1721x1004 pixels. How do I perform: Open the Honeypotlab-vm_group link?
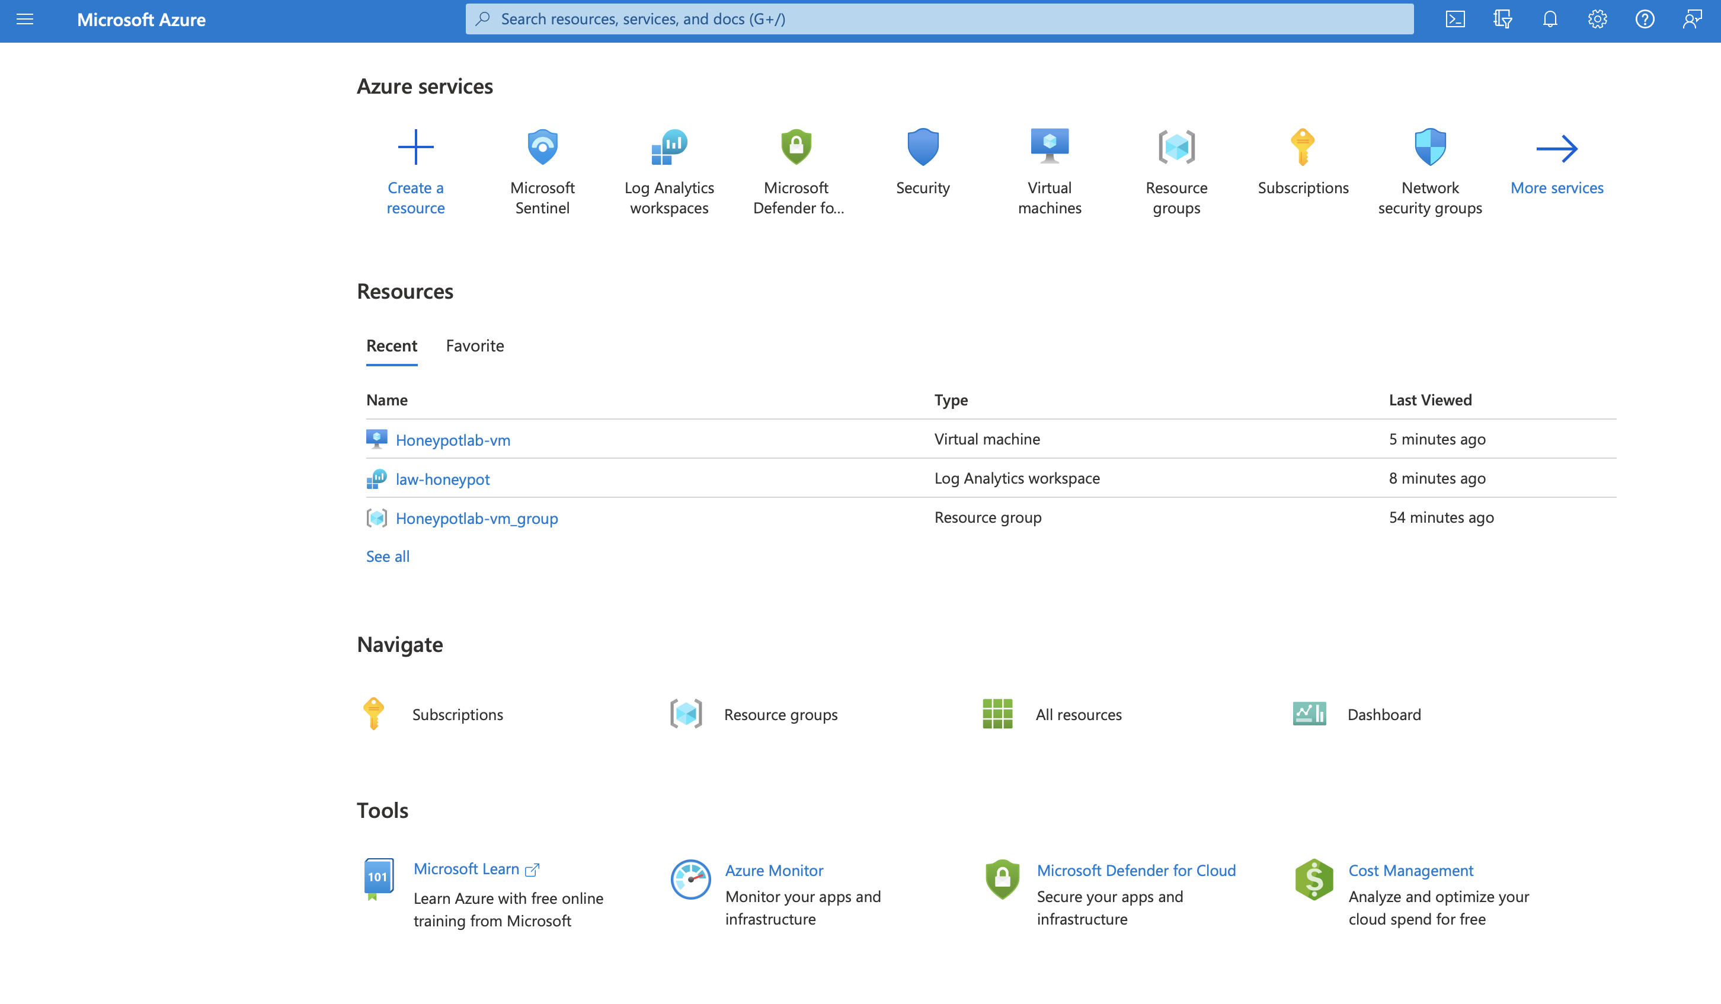(476, 519)
